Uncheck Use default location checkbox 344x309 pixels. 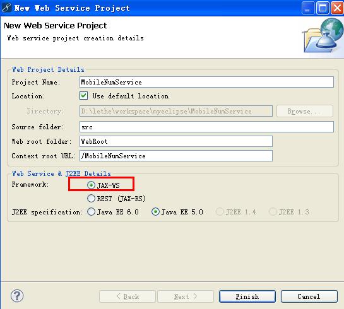coord(83,96)
